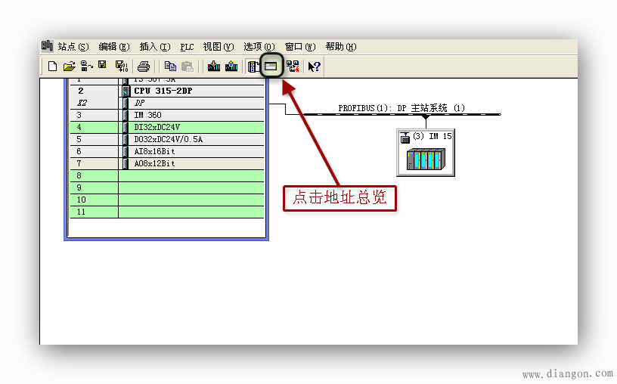Click the context Help pointer icon
This screenshot has height=384, width=617.
tap(314, 67)
